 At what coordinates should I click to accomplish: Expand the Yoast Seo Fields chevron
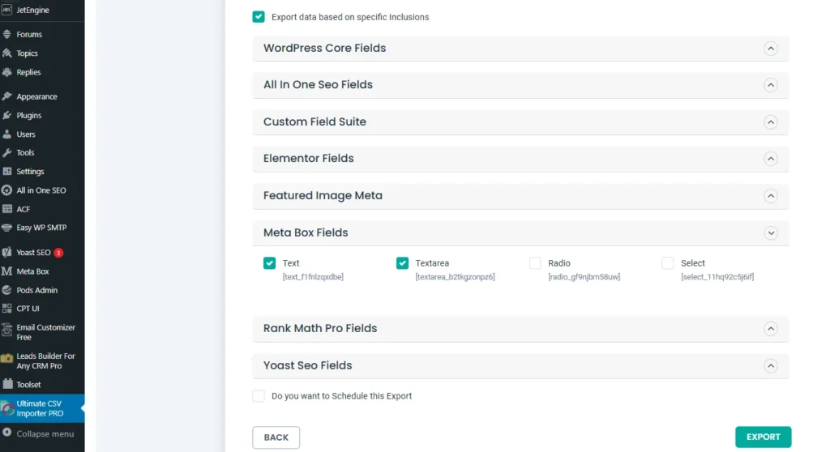click(x=770, y=366)
